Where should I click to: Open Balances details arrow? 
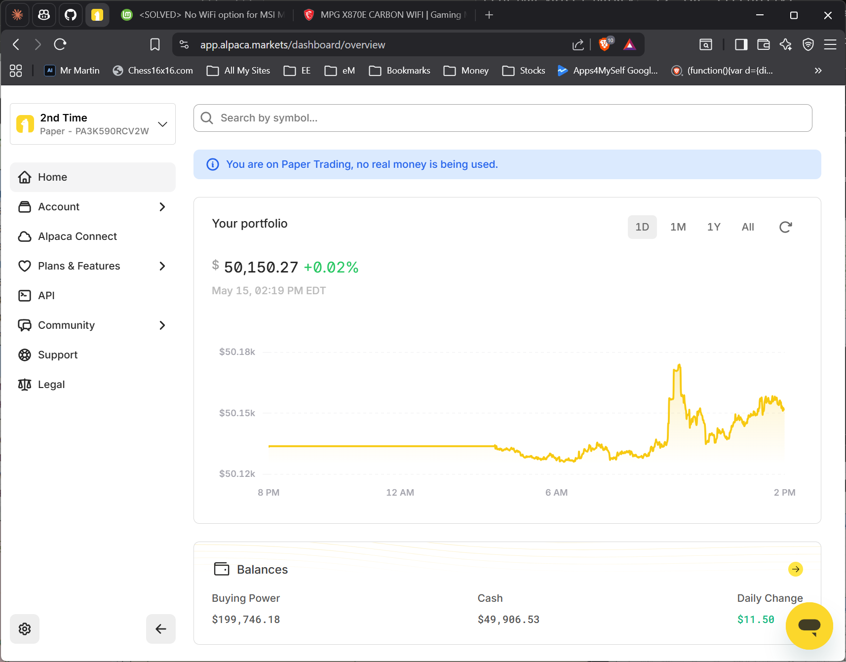click(796, 569)
